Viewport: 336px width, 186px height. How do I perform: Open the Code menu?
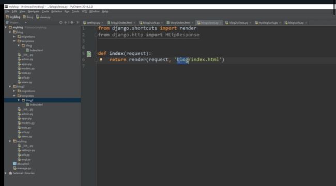45,11
